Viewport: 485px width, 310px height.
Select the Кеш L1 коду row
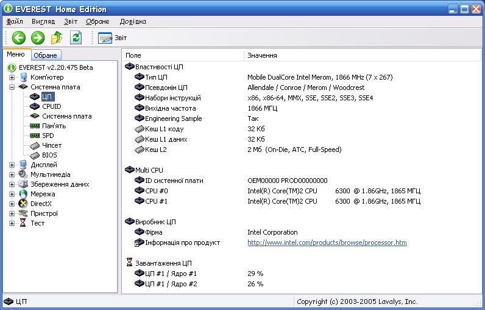pos(302,129)
